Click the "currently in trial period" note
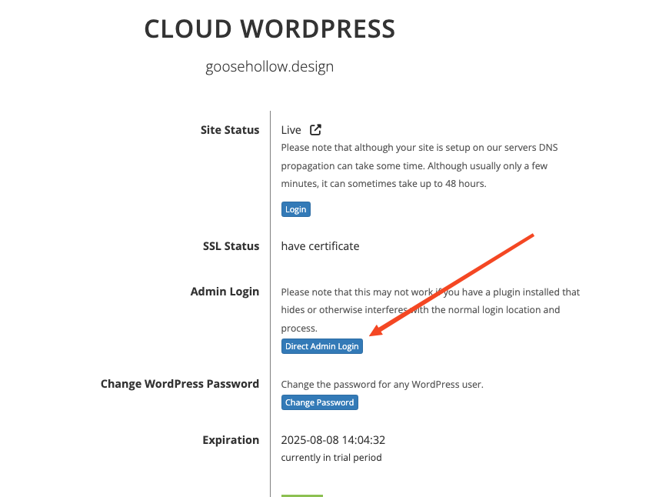Screen dimensions: 649x497 pos(331,458)
